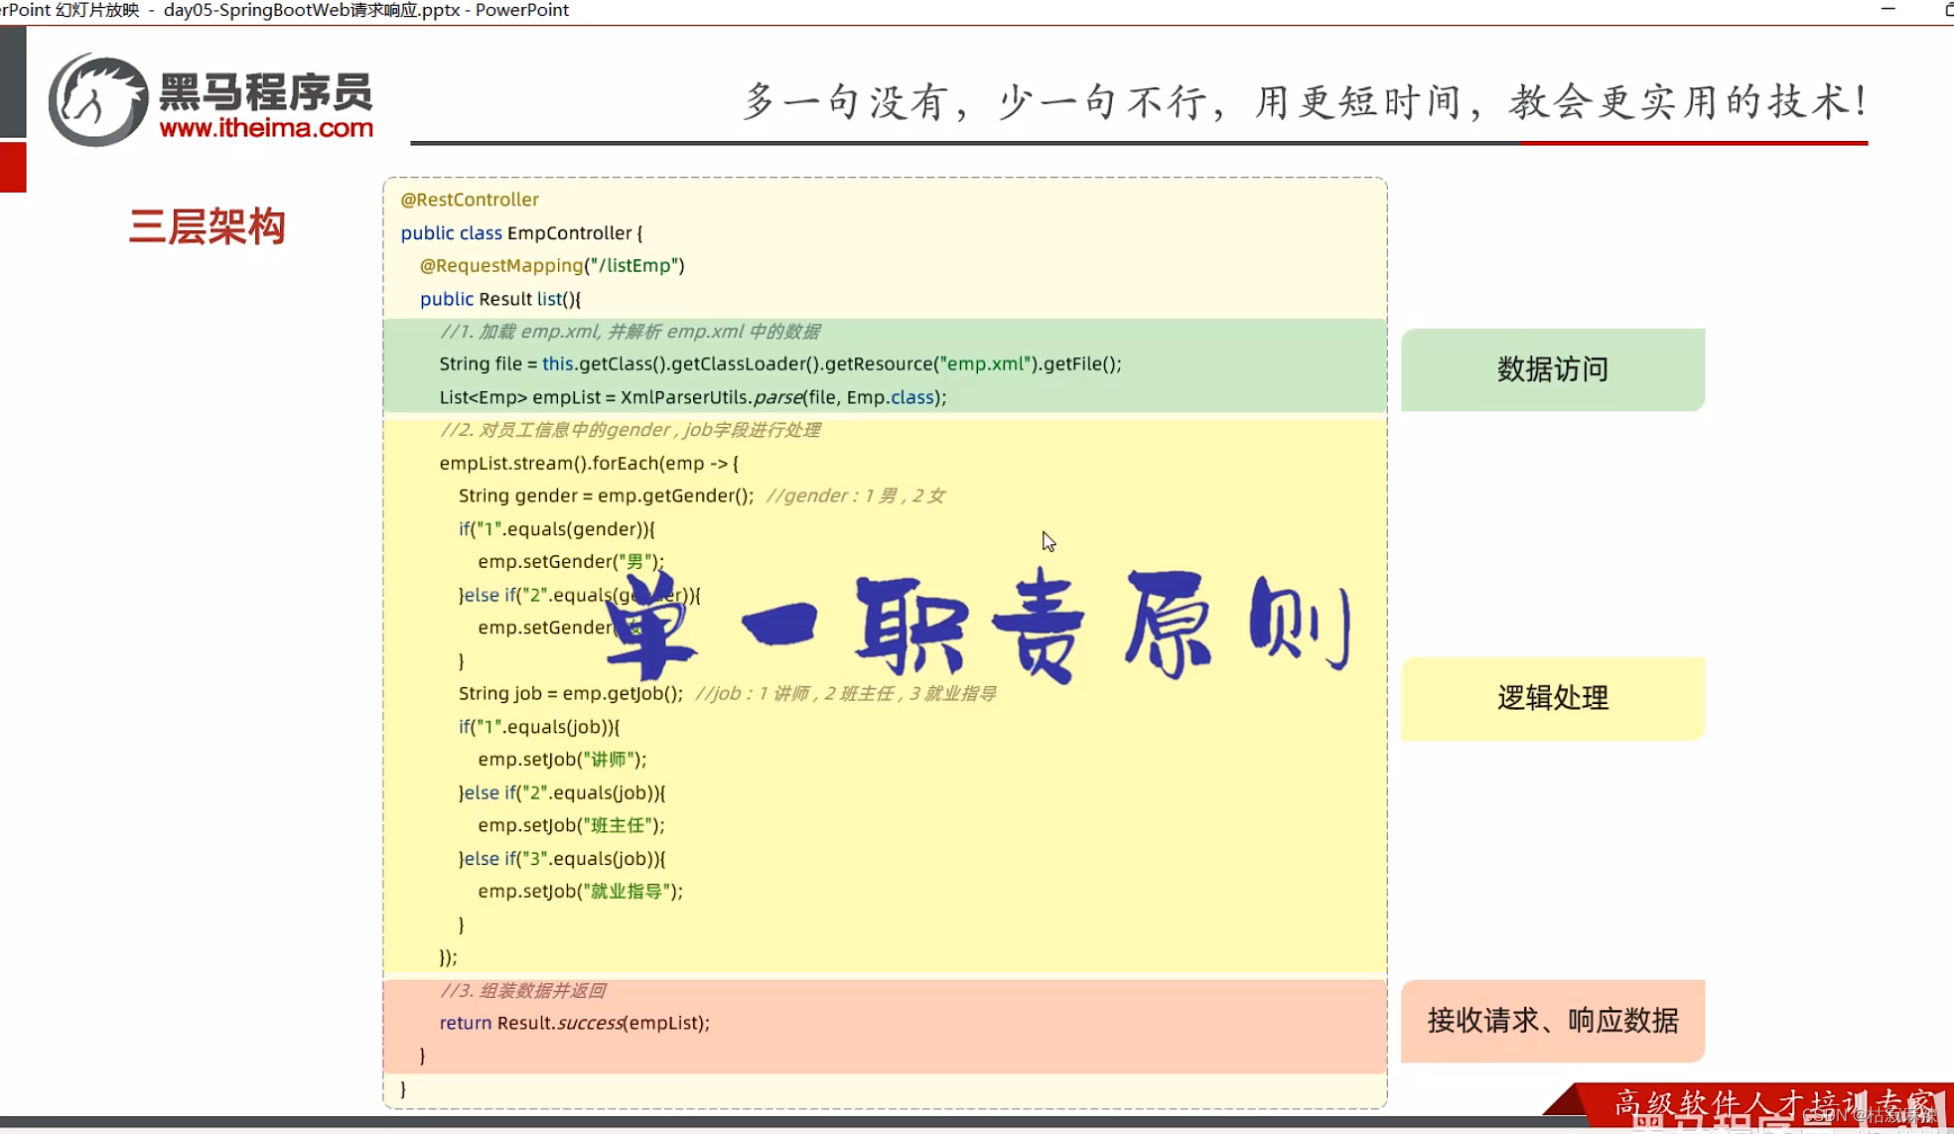Screen dimensions: 1954x1134
Task: Click the PowerPoint restore window icon
Action: point(1948,10)
